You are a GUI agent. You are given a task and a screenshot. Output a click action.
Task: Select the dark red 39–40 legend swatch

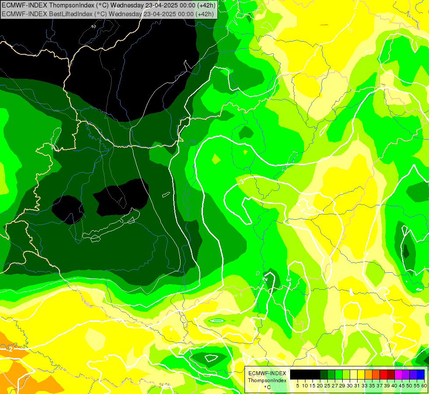pos(391,374)
